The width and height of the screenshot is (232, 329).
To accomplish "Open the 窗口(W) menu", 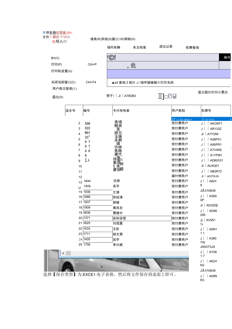I will click(x=118, y=39).
